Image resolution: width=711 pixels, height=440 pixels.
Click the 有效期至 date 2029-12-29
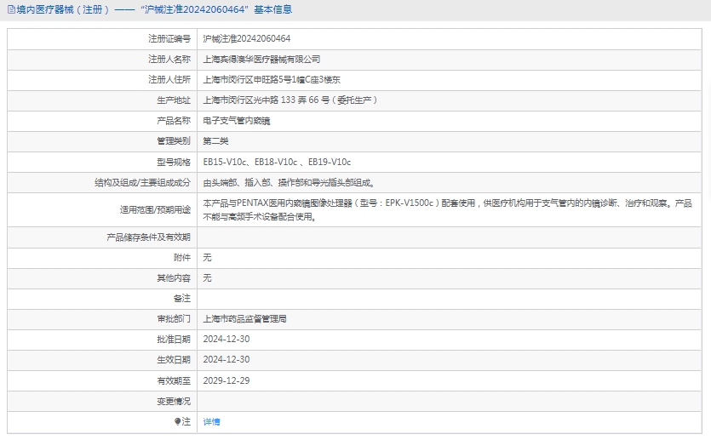tap(226, 380)
